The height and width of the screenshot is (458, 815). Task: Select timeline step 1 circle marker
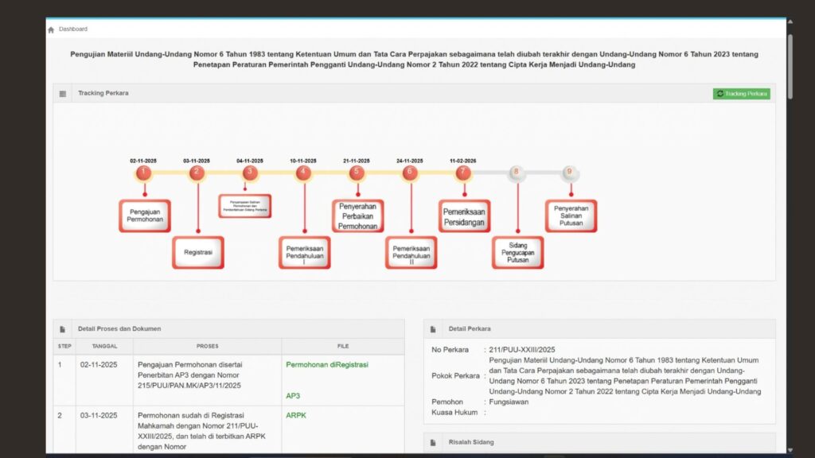(143, 173)
